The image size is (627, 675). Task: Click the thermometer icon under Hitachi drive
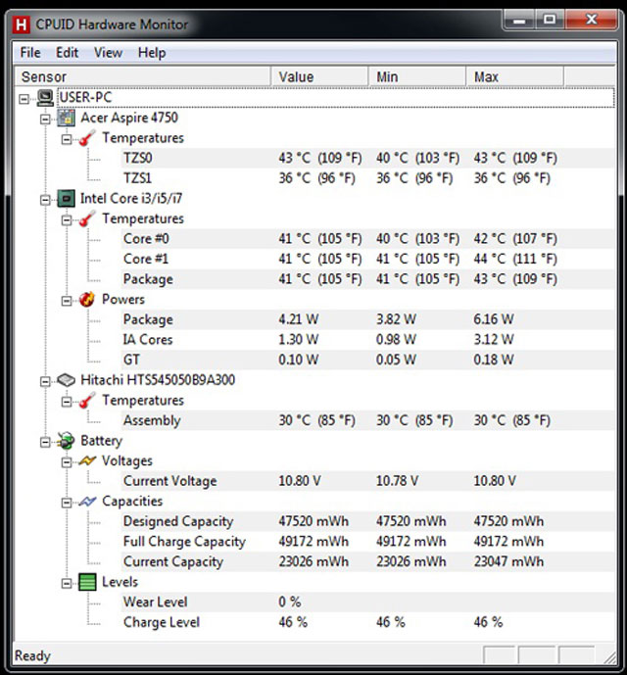87,401
